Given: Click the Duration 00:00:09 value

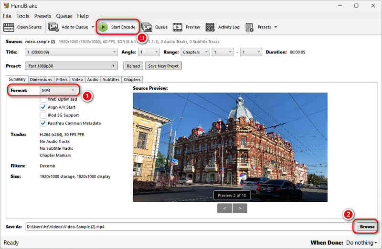Looking at the screenshot, I should pos(297,52).
